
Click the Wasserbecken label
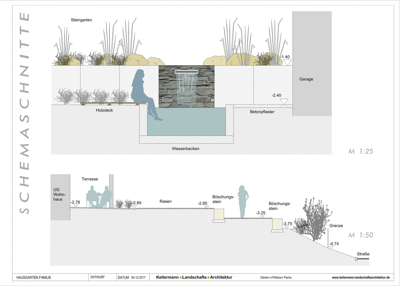click(x=186, y=149)
